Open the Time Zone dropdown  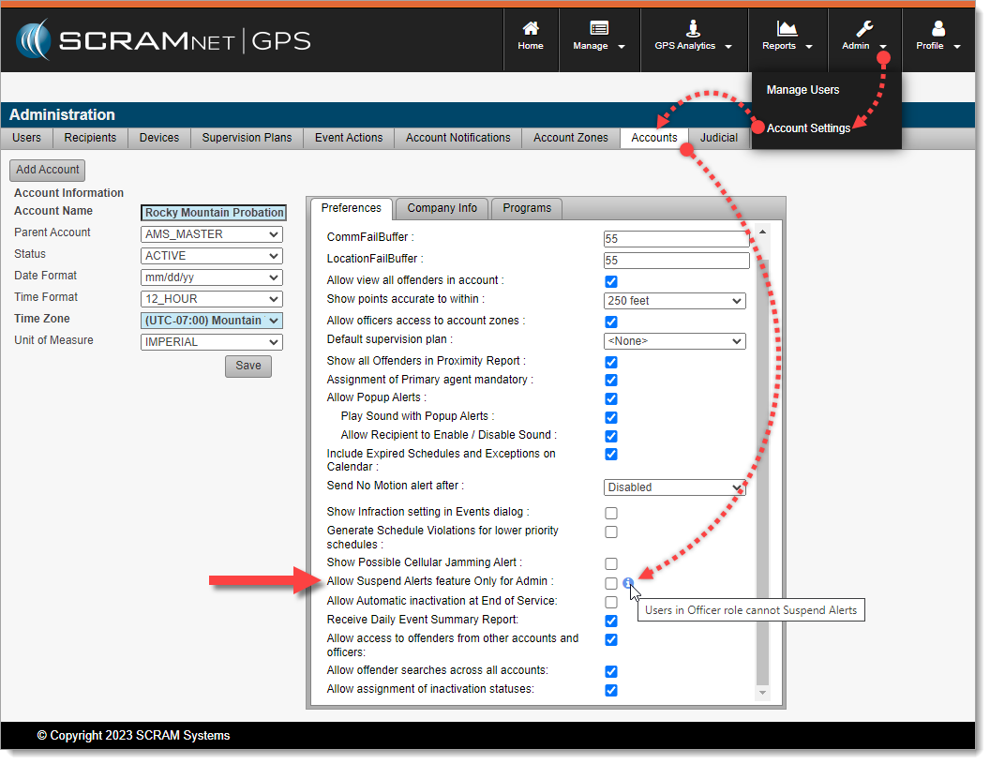(x=212, y=321)
